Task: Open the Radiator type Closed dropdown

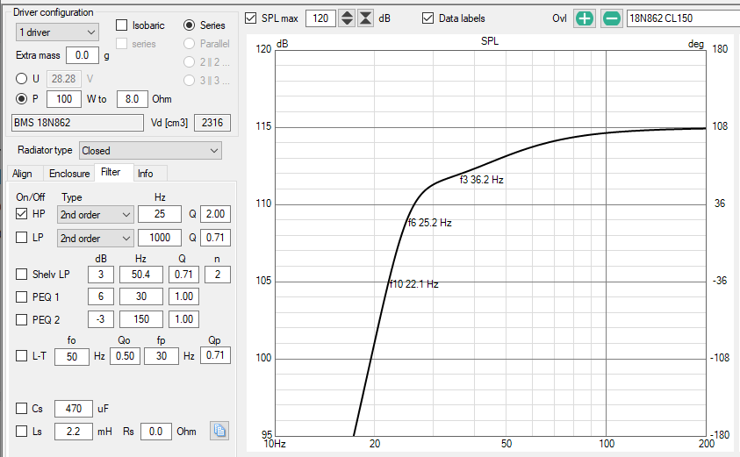Action: [x=150, y=151]
